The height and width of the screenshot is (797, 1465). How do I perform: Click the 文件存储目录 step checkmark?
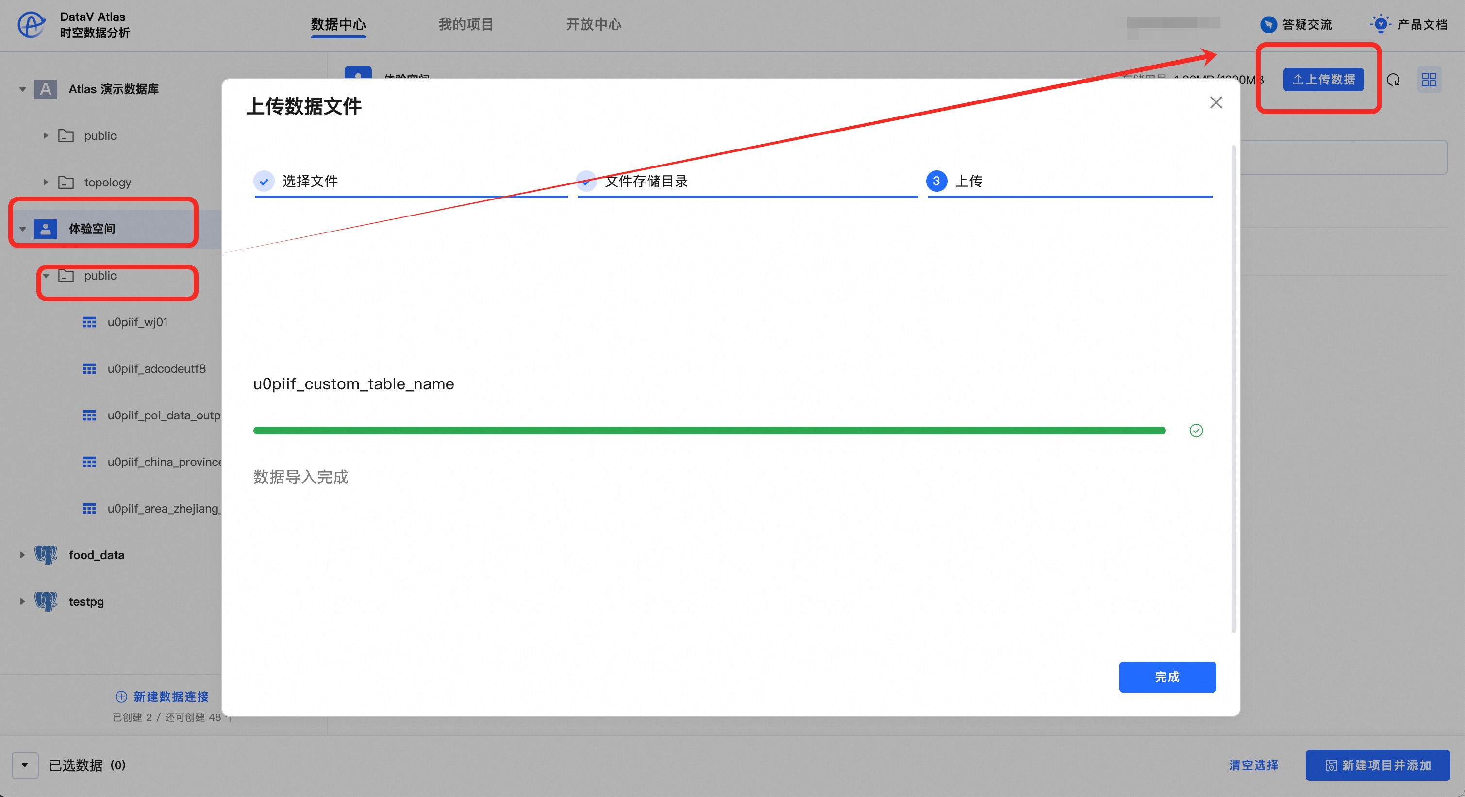pos(586,182)
